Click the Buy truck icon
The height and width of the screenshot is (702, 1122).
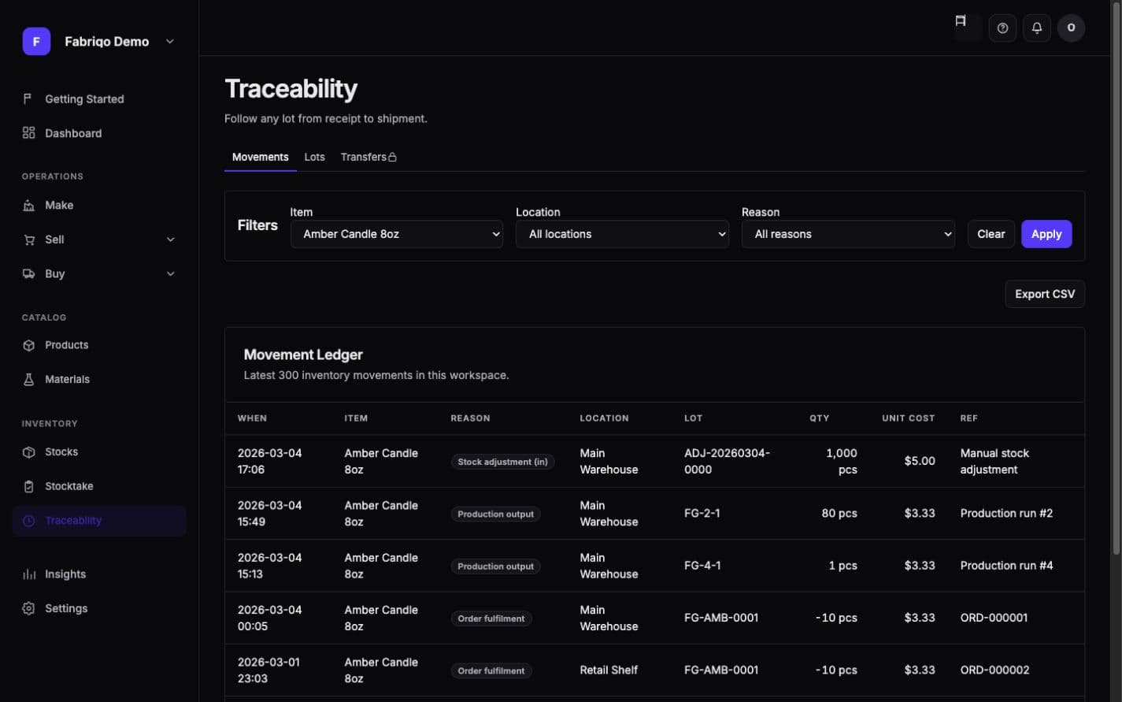coord(28,273)
